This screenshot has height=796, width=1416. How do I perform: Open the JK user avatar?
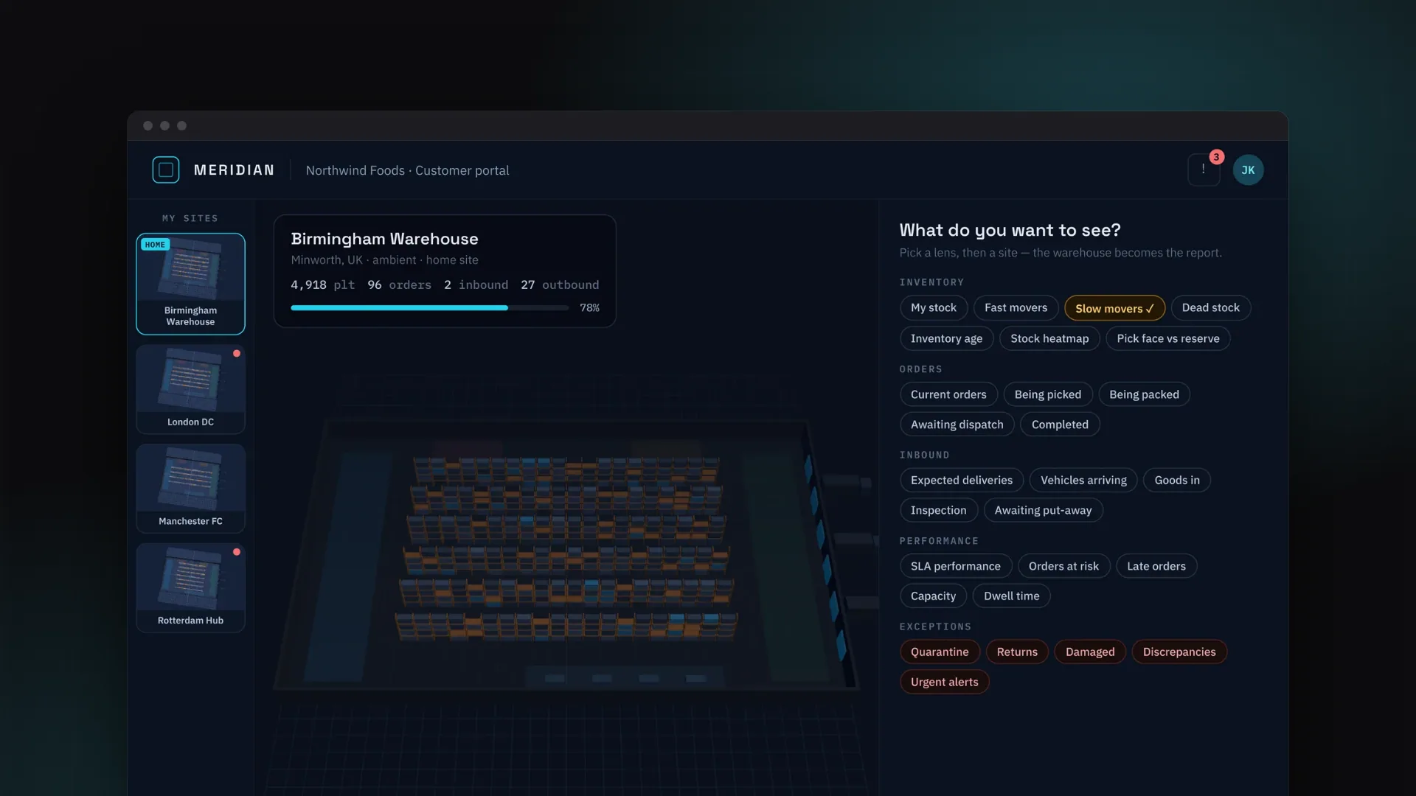(x=1248, y=170)
